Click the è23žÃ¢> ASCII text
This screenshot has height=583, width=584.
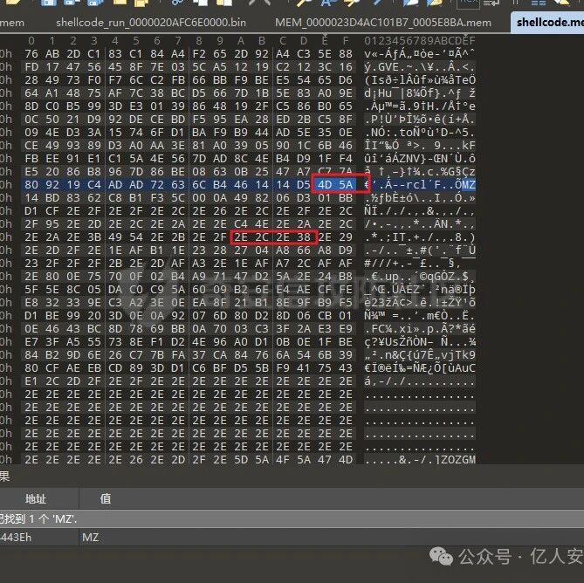(388, 303)
